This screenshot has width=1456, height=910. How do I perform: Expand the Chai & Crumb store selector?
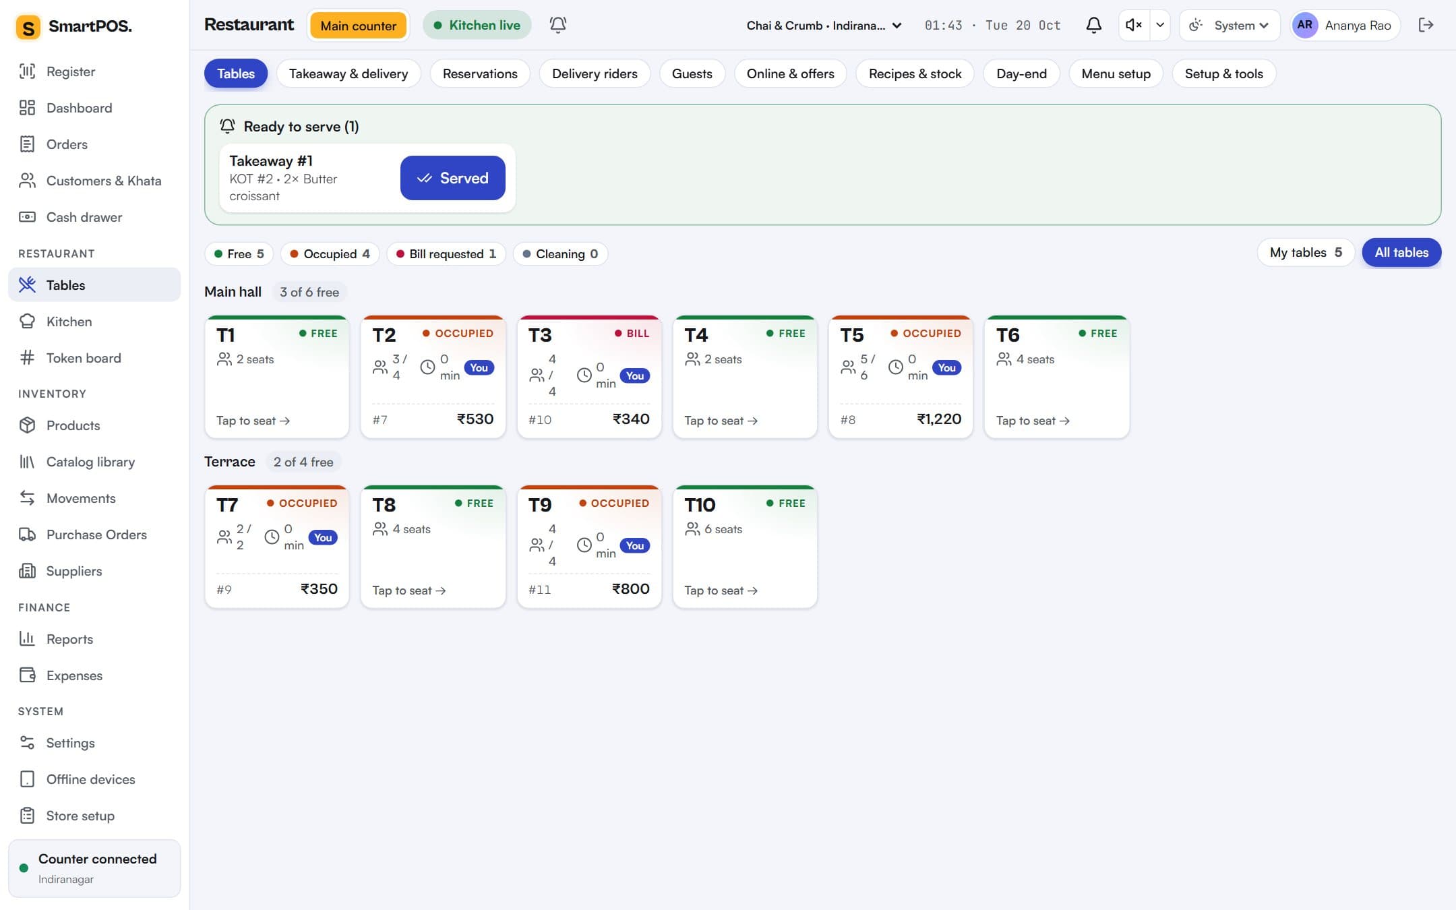[824, 26]
